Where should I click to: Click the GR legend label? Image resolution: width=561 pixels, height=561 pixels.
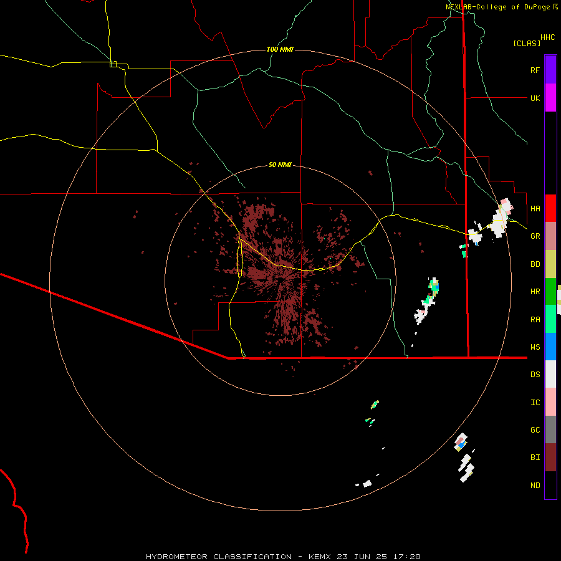pos(535,236)
